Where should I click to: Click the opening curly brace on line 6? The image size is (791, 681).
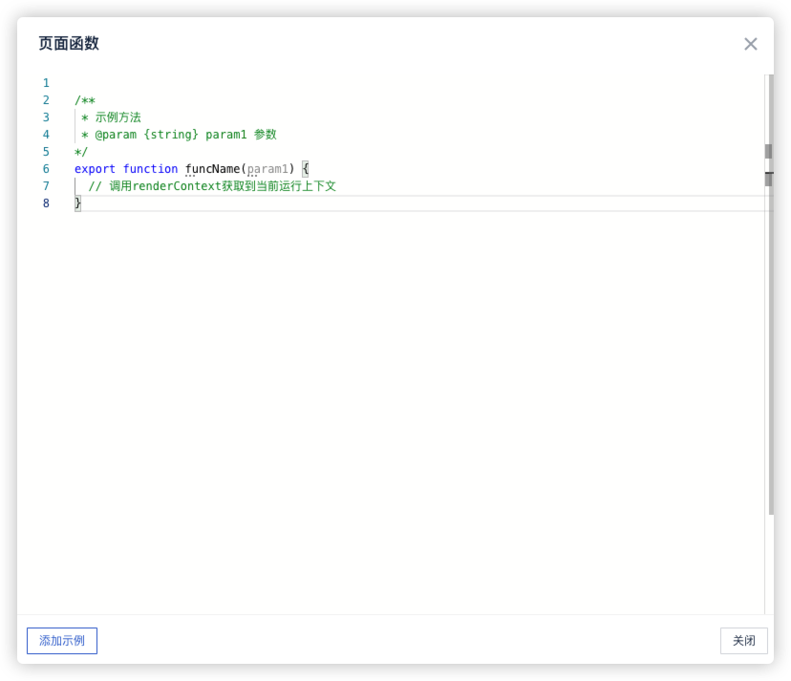pyautogui.click(x=306, y=169)
